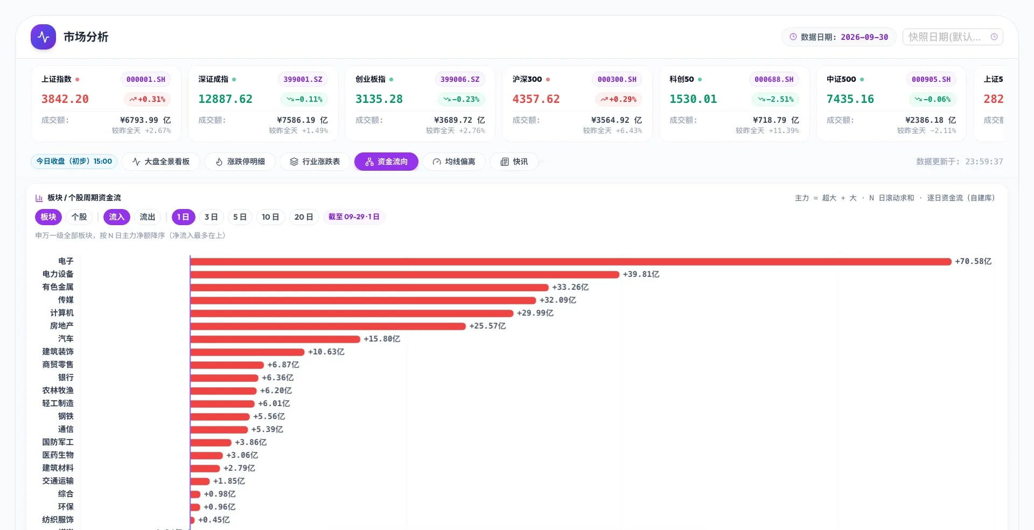Click the +25.57亿 value for 房地产

[x=487, y=326]
